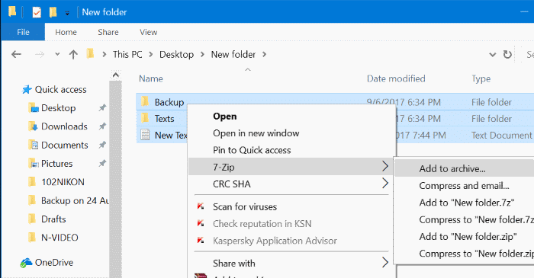This screenshot has width=534, height=278.
Task: Expand the chevron between Desktop and New folder
Action: tap(202, 54)
